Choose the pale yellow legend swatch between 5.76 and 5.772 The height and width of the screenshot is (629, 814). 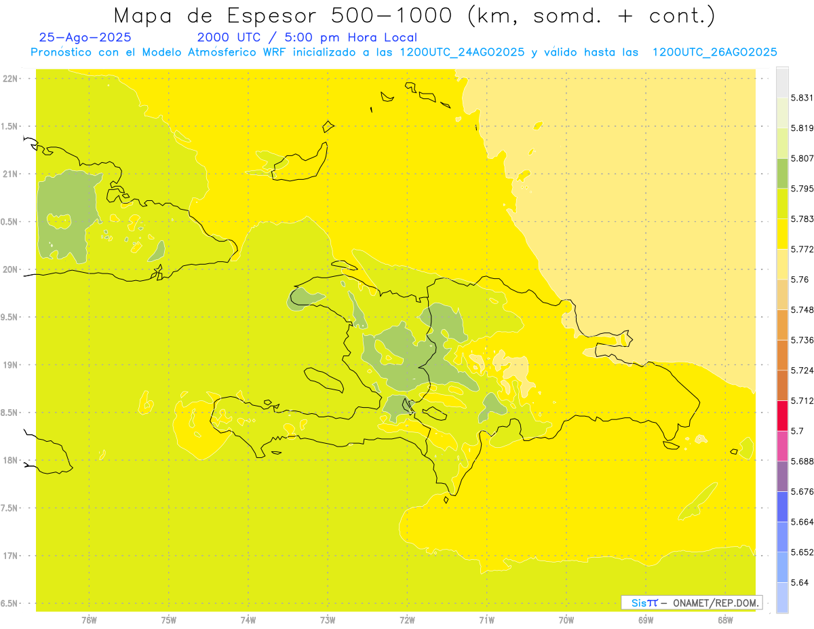pos(782,264)
